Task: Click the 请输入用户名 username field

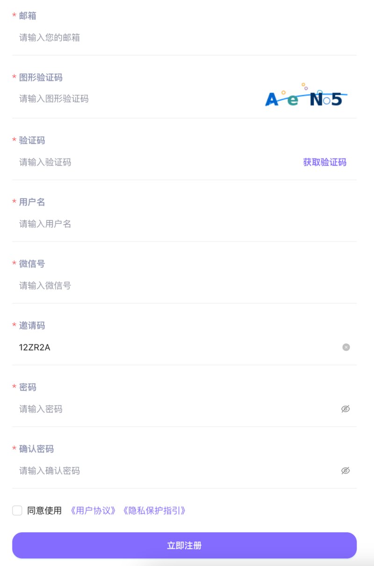Action: coord(184,224)
